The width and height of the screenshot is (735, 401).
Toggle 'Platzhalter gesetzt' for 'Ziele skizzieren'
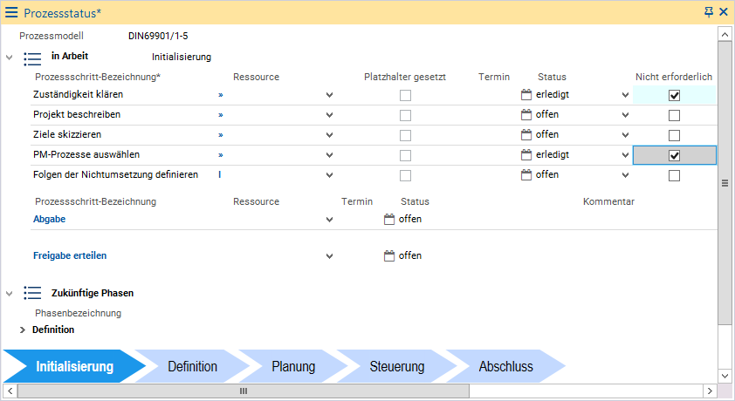[x=405, y=136]
